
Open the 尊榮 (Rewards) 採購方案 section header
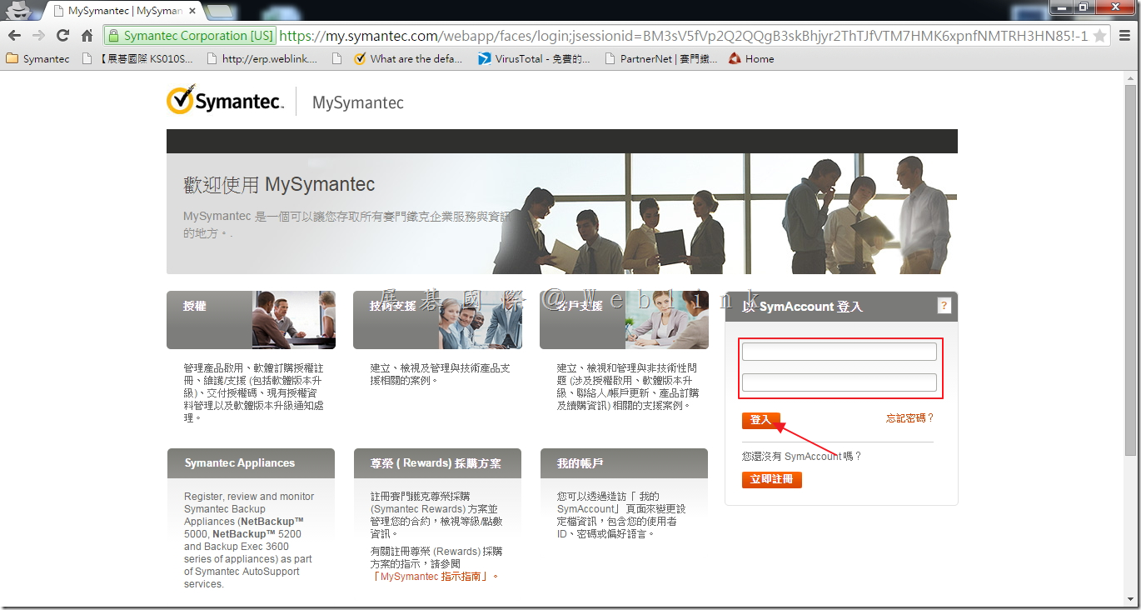(x=437, y=463)
